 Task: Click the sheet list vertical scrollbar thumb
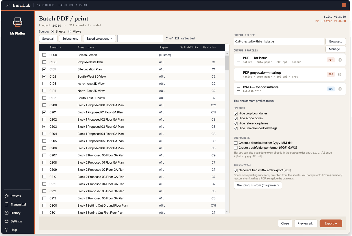(x=227, y=63)
